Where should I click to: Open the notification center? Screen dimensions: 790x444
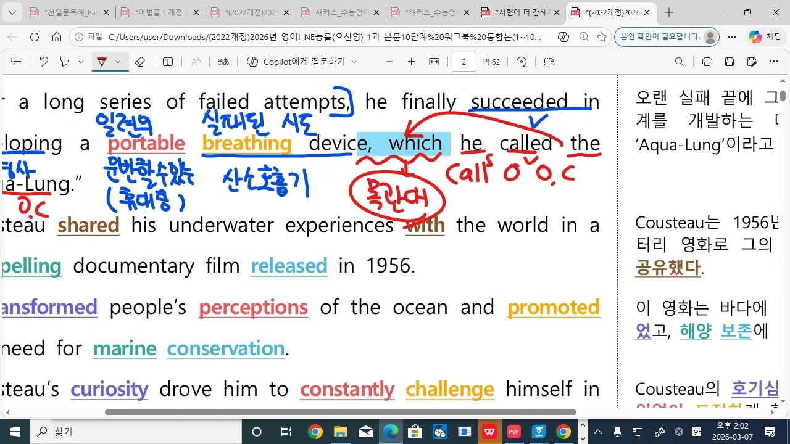(770, 432)
